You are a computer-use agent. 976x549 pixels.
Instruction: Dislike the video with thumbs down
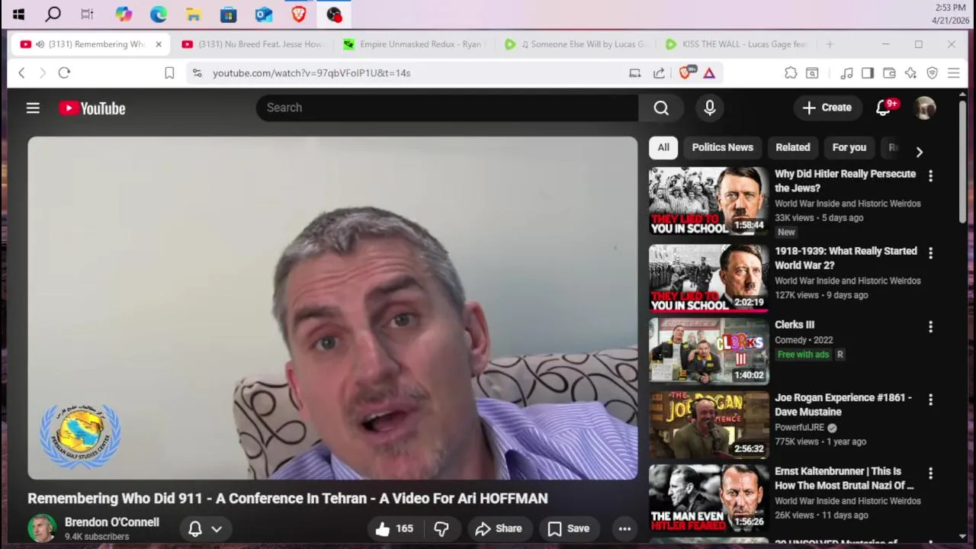[441, 528]
